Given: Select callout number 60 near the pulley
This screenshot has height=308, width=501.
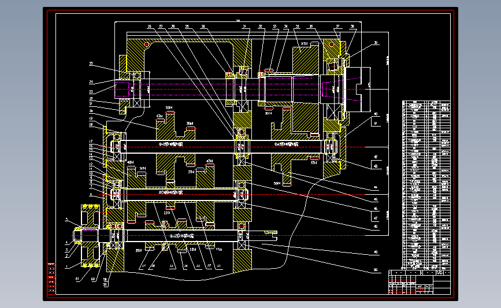Looking at the screenshot, I should pos(93,279).
